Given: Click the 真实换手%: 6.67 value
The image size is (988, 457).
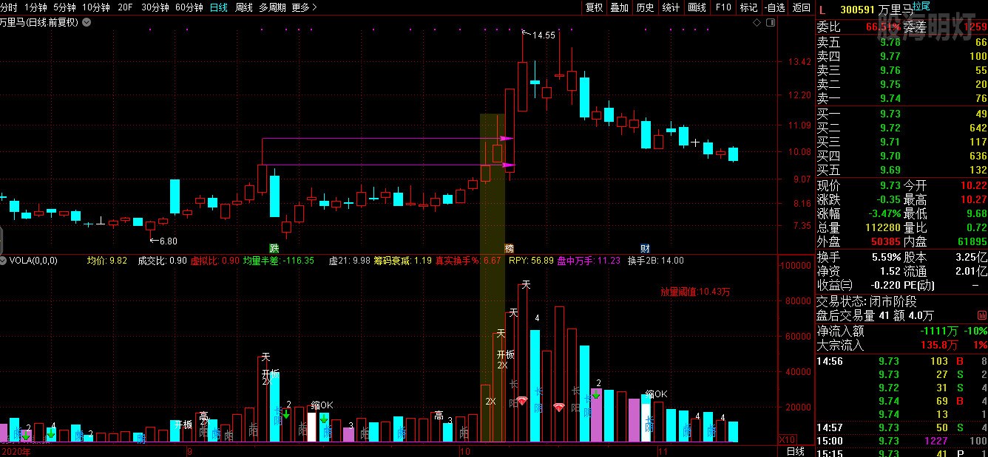Looking at the screenshot, I should pyautogui.click(x=468, y=261).
